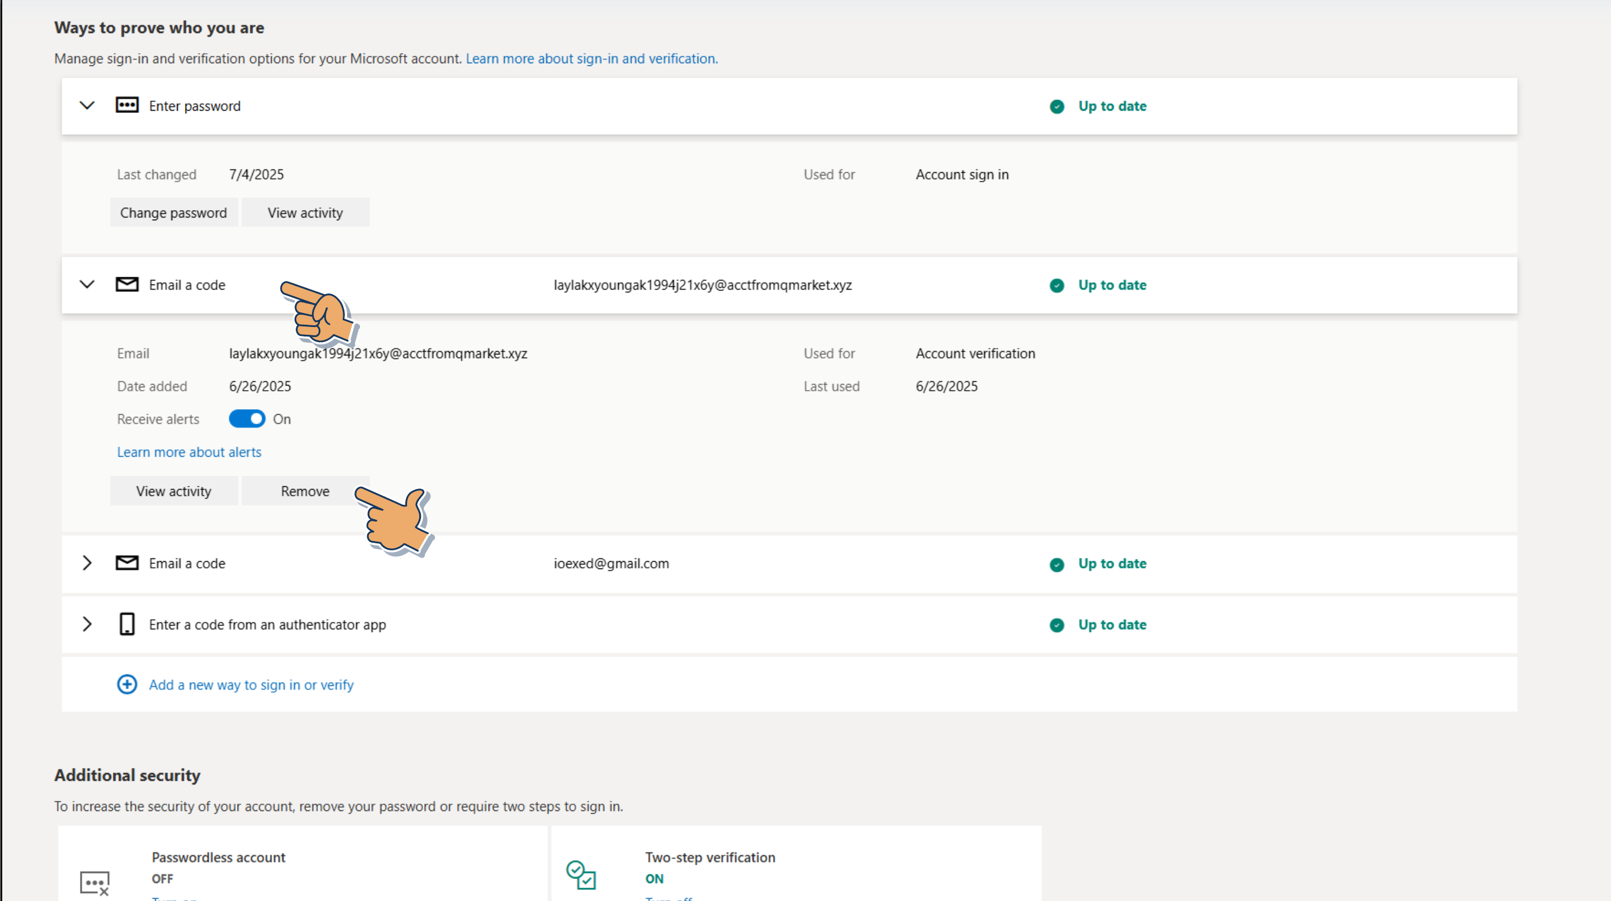Image resolution: width=1611 pixels, height=901 pixels.
Task: Click the Passwordless account icon
Action: coord(94,883)
